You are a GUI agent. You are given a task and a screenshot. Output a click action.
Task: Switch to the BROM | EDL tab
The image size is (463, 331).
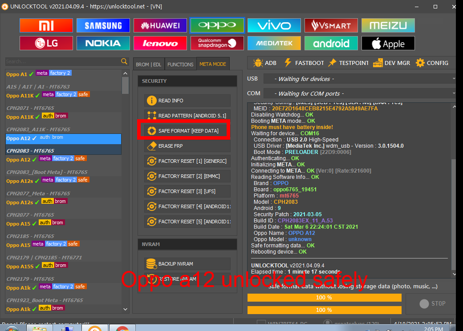tap(149, 65)
